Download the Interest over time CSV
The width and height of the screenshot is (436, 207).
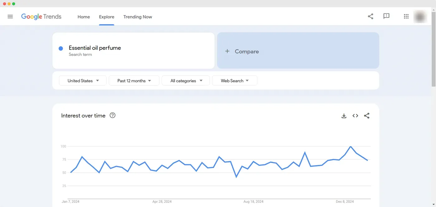click(x=344, y=116)
